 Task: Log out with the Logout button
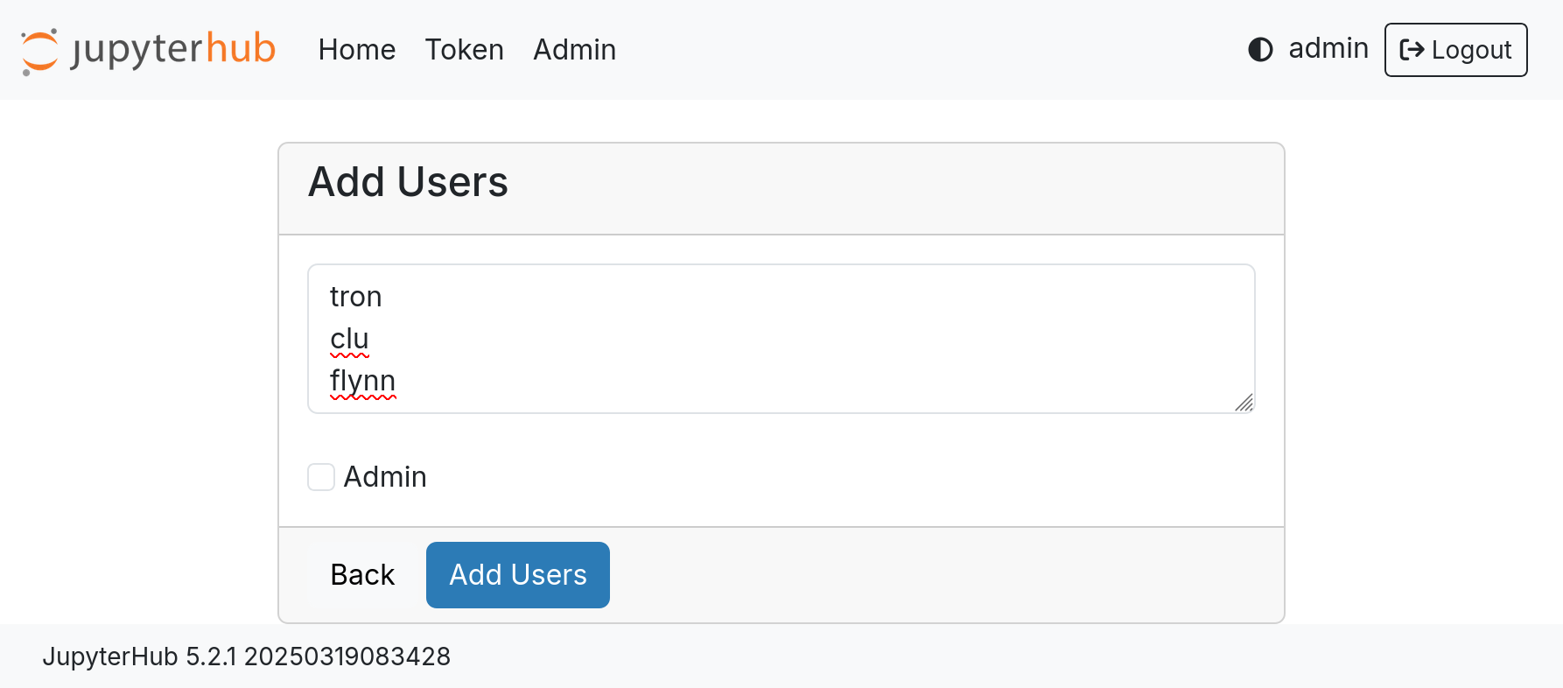click(x=1456, y=50)
